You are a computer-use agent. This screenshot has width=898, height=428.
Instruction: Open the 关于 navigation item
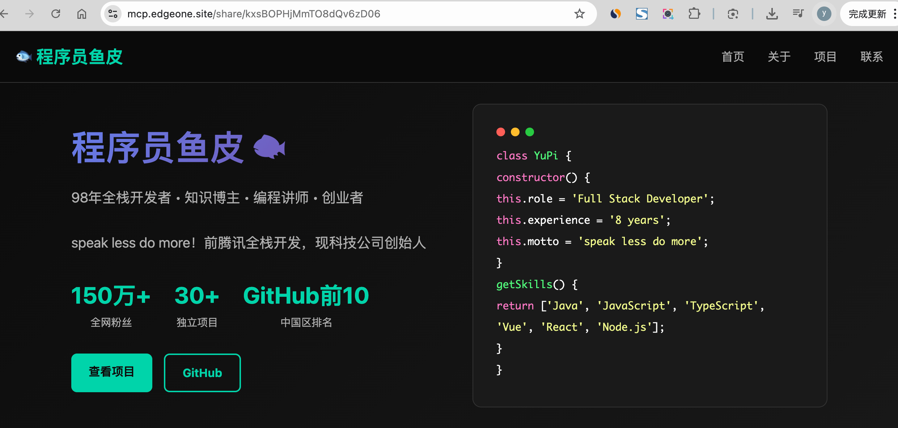pos(779,57)
